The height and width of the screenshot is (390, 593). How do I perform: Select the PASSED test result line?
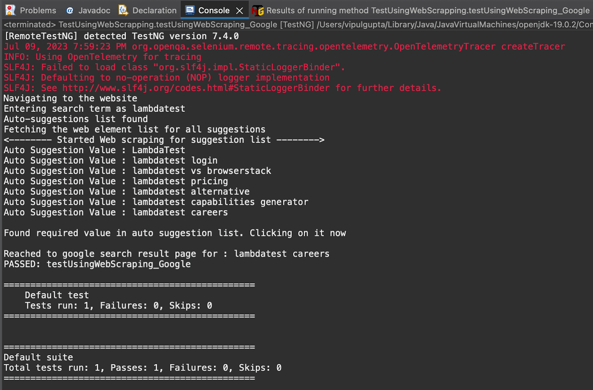(97, 264)
